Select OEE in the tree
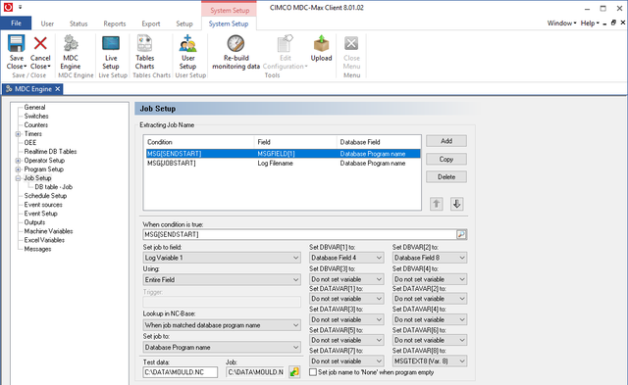Screen dimensions: 628x385 pyautogui.click(x=30, y=143)
